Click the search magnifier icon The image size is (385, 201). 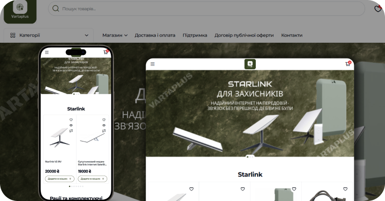tap(56, 9)
